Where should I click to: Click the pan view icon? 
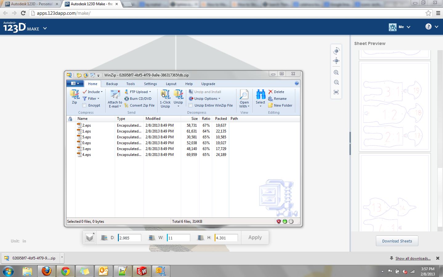tap(336, 61)
